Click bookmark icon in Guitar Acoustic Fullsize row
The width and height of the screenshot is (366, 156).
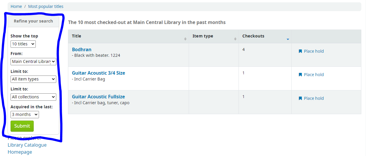[x=300, y=98]
